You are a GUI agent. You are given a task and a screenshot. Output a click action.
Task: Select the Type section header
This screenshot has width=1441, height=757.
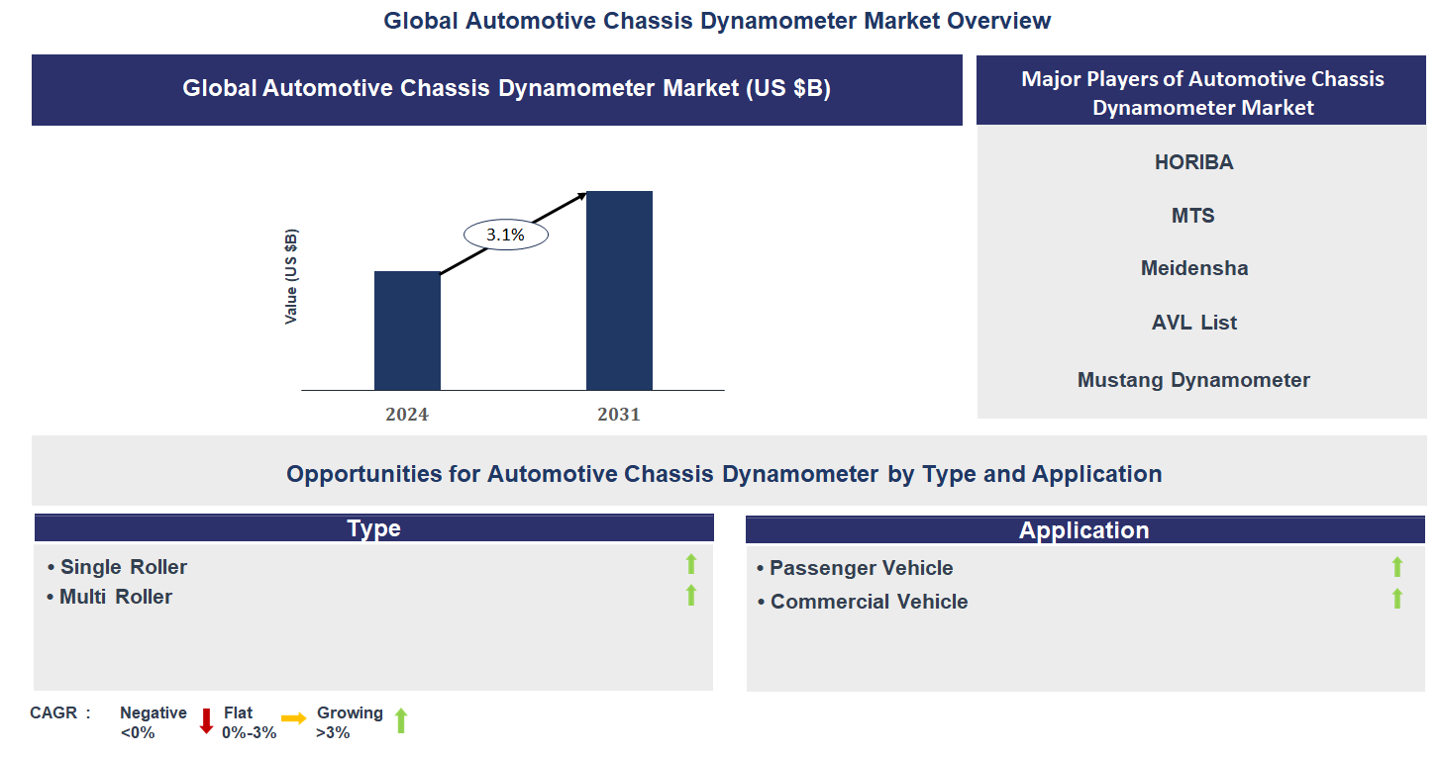[x=373, y=528]
